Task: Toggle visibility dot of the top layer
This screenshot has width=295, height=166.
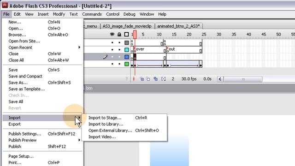Action: point(112,42)
